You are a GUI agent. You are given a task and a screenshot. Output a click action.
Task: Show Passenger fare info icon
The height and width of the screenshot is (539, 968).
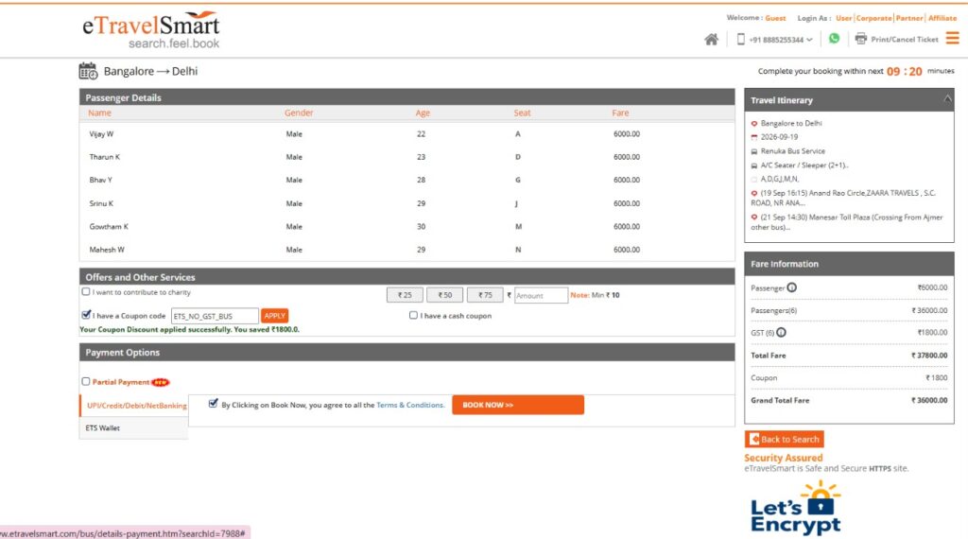(x=792, y=287)
